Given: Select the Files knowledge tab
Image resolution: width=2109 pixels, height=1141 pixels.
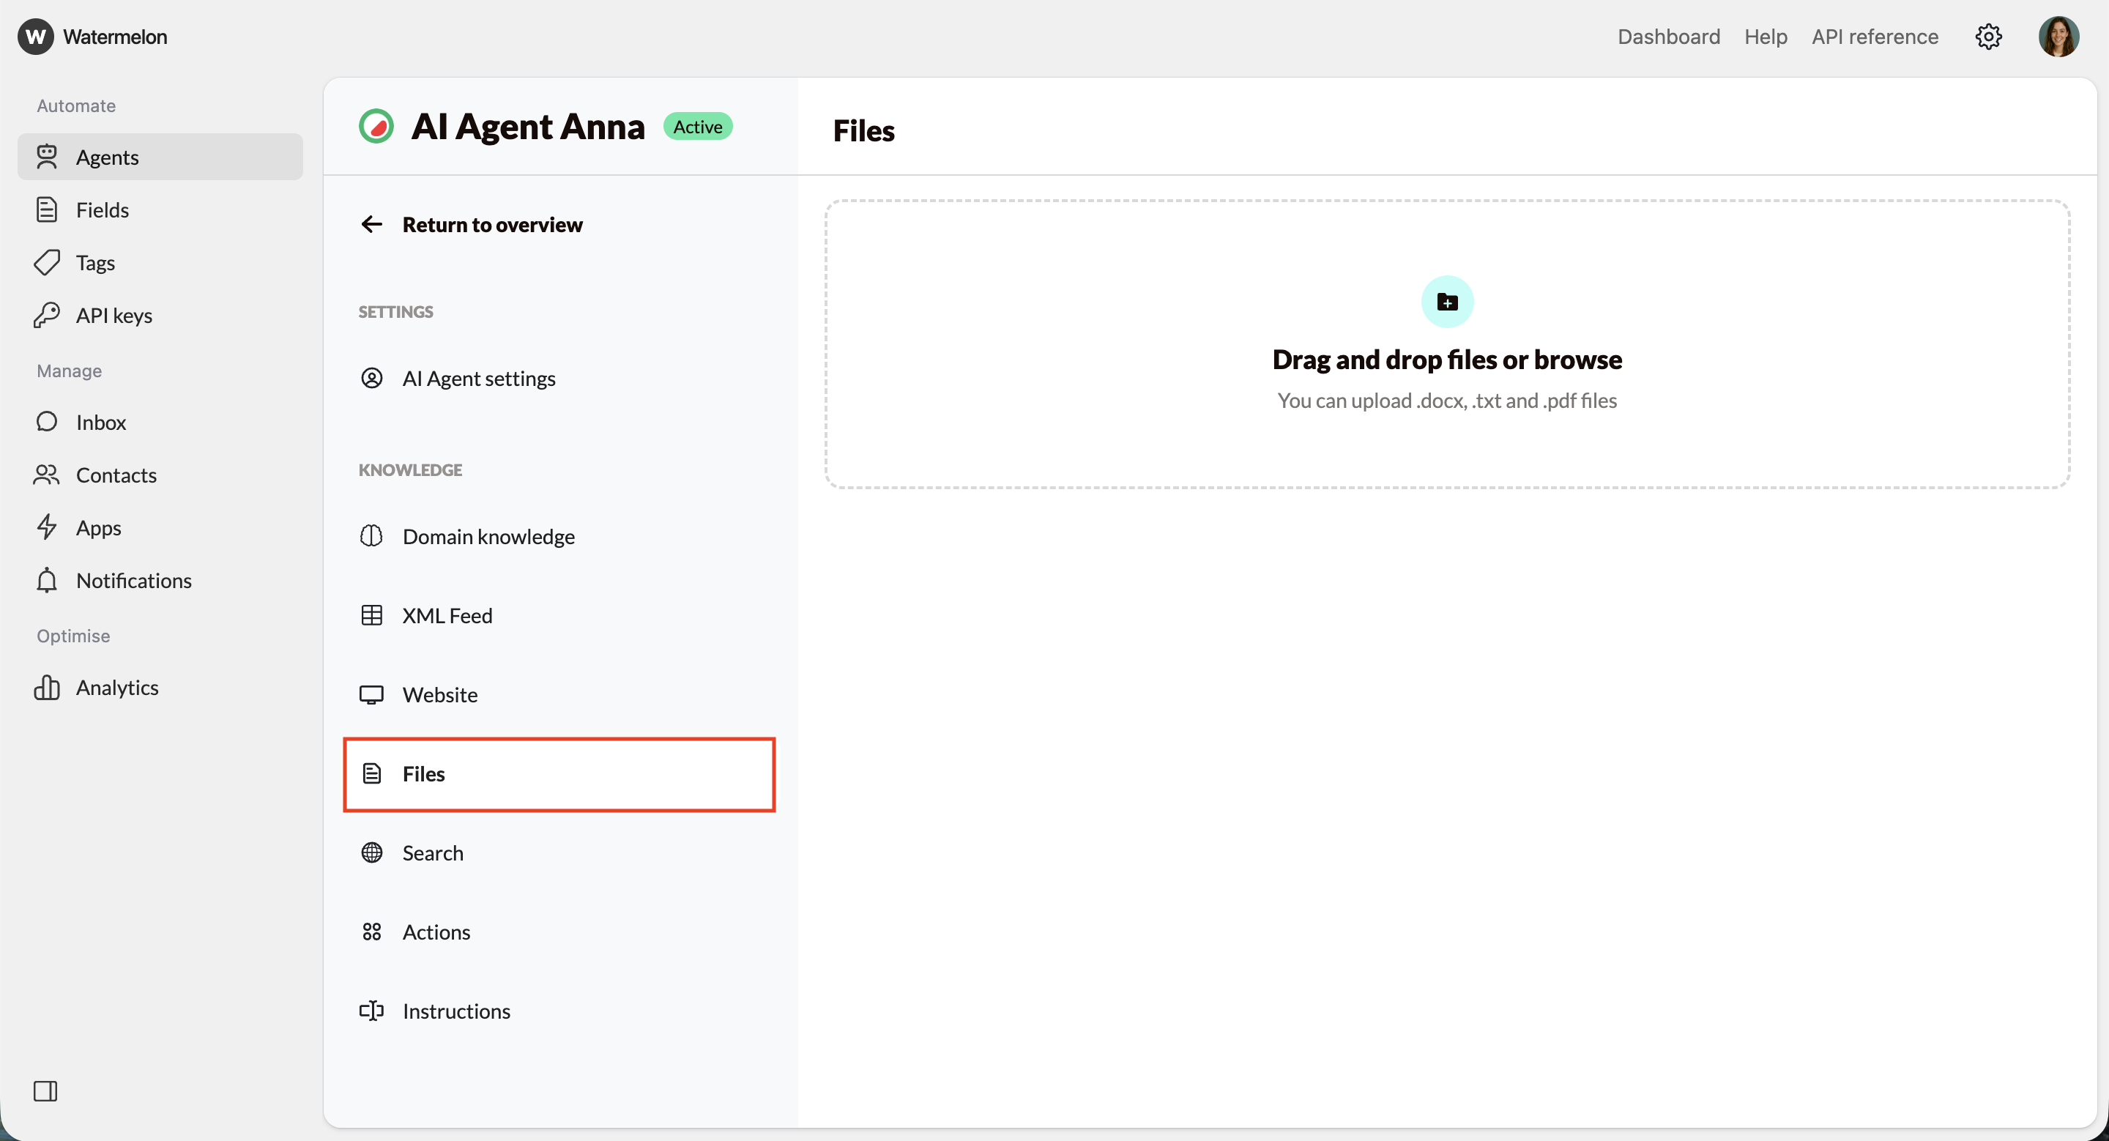Looking at the screenshot, I should 424,773.
